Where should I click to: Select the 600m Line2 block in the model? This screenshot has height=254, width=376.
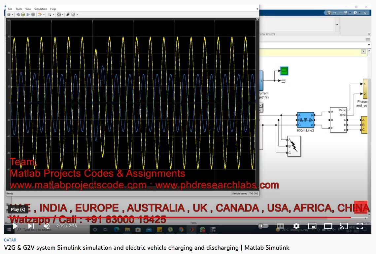pyautogui.click(x=305, y=120)
